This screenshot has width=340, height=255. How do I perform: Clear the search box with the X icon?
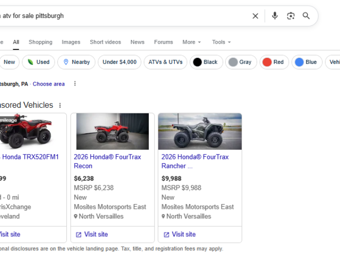point(255,16)
